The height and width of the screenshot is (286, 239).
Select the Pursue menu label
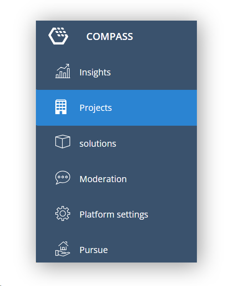94,250
